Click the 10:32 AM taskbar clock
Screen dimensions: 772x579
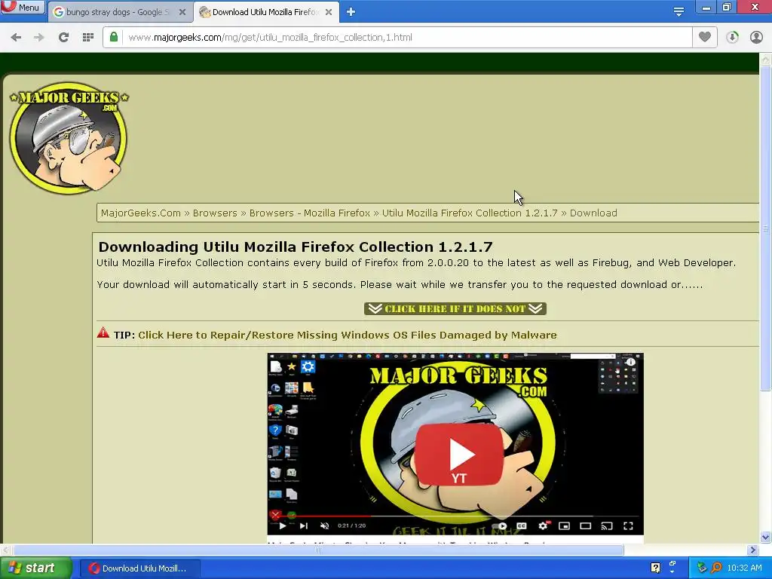click(744, 568)
